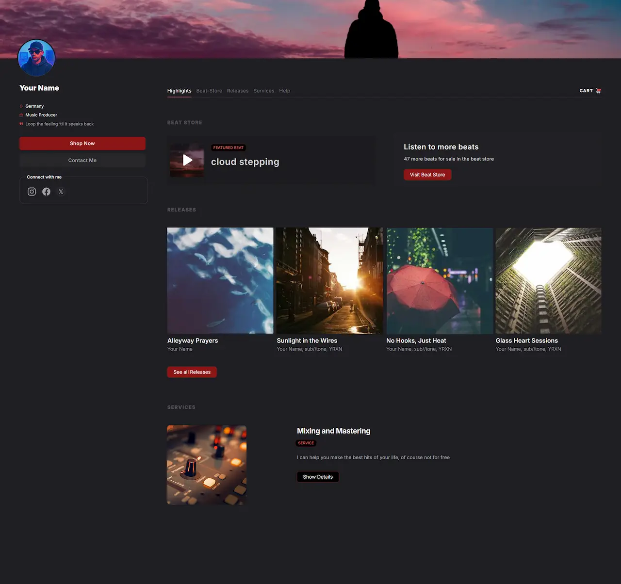Click the quote icon before the tagline
The height and width of the screenshot is (584, 621).
coord(21,124)
